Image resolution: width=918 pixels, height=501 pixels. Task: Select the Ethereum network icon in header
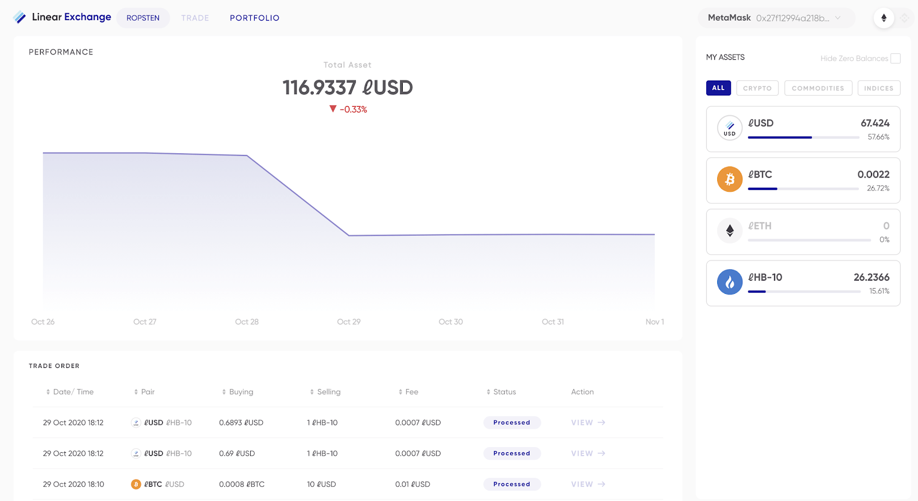(884, 18)
